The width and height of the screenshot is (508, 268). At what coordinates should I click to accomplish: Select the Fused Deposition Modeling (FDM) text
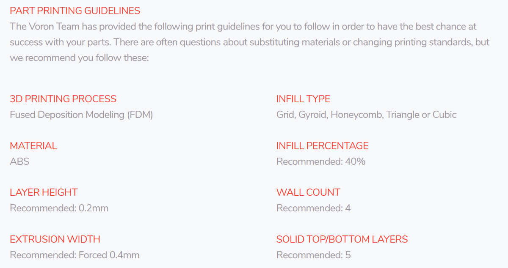(81, 115)
